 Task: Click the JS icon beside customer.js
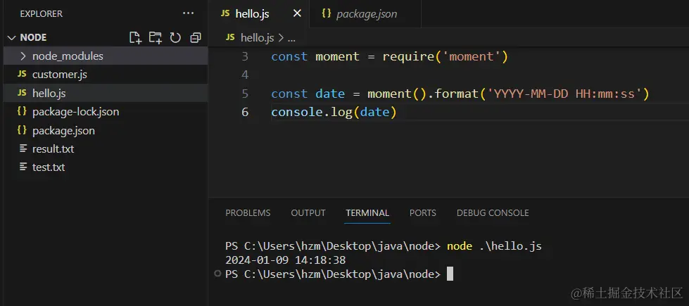(x=22, y=74)
